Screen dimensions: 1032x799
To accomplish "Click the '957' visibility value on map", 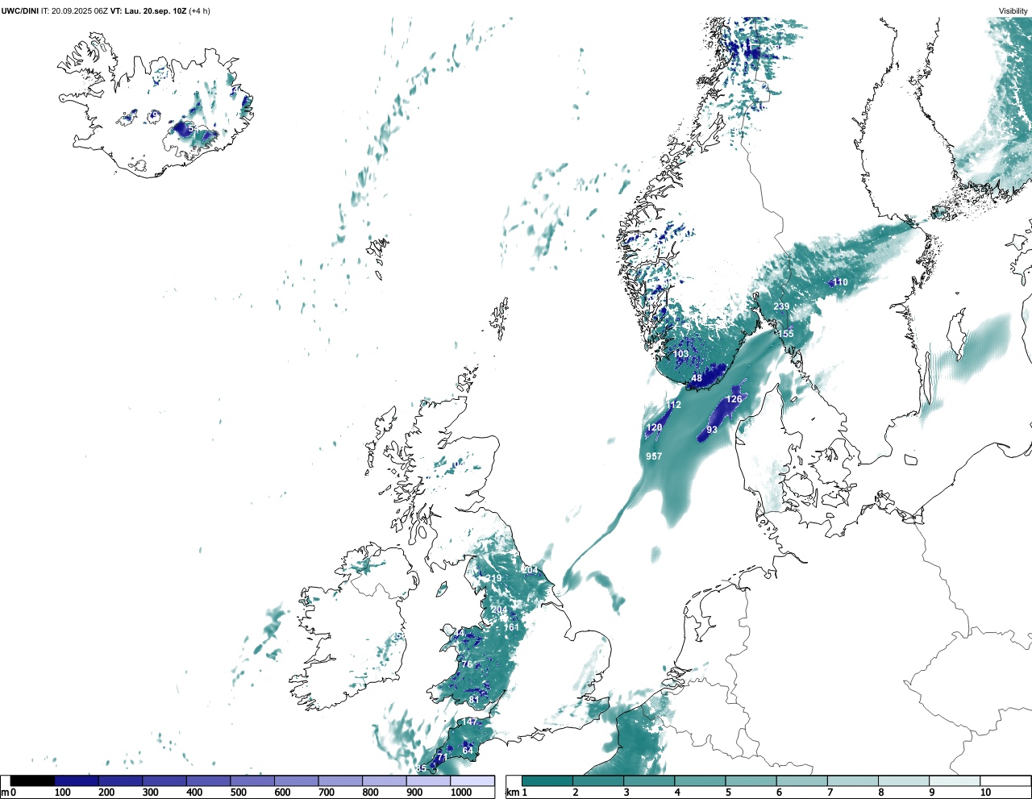I will click(x=654, y=456).
